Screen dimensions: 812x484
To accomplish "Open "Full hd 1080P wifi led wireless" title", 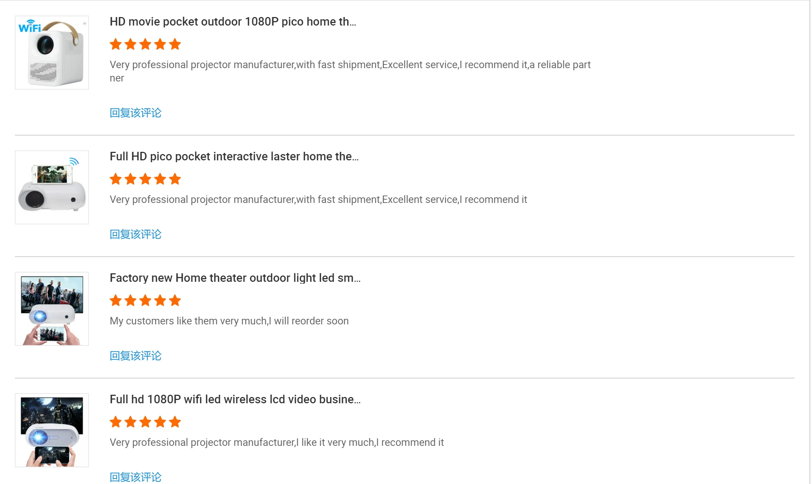I will (235, 400).
